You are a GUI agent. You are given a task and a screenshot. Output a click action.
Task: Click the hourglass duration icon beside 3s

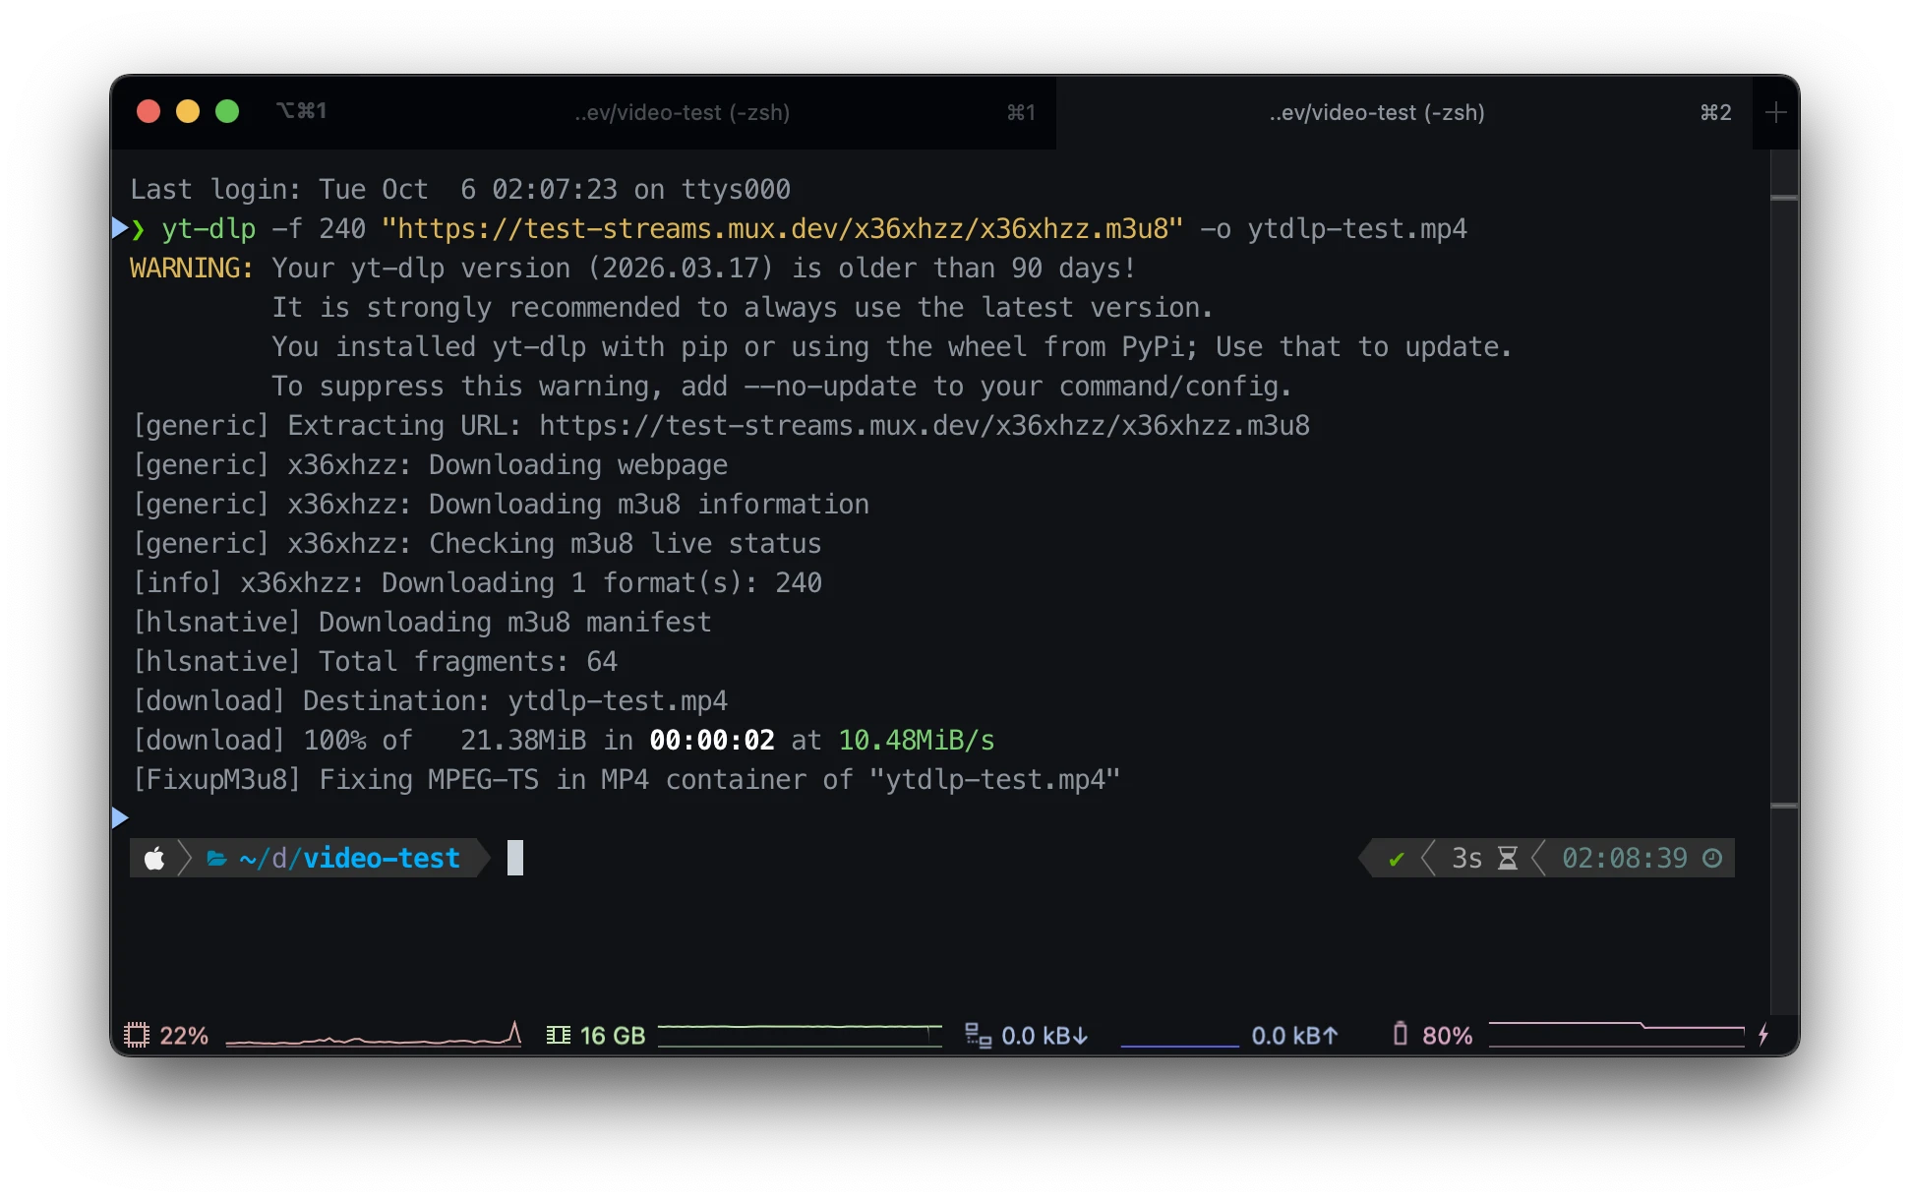pos(1507,859)
